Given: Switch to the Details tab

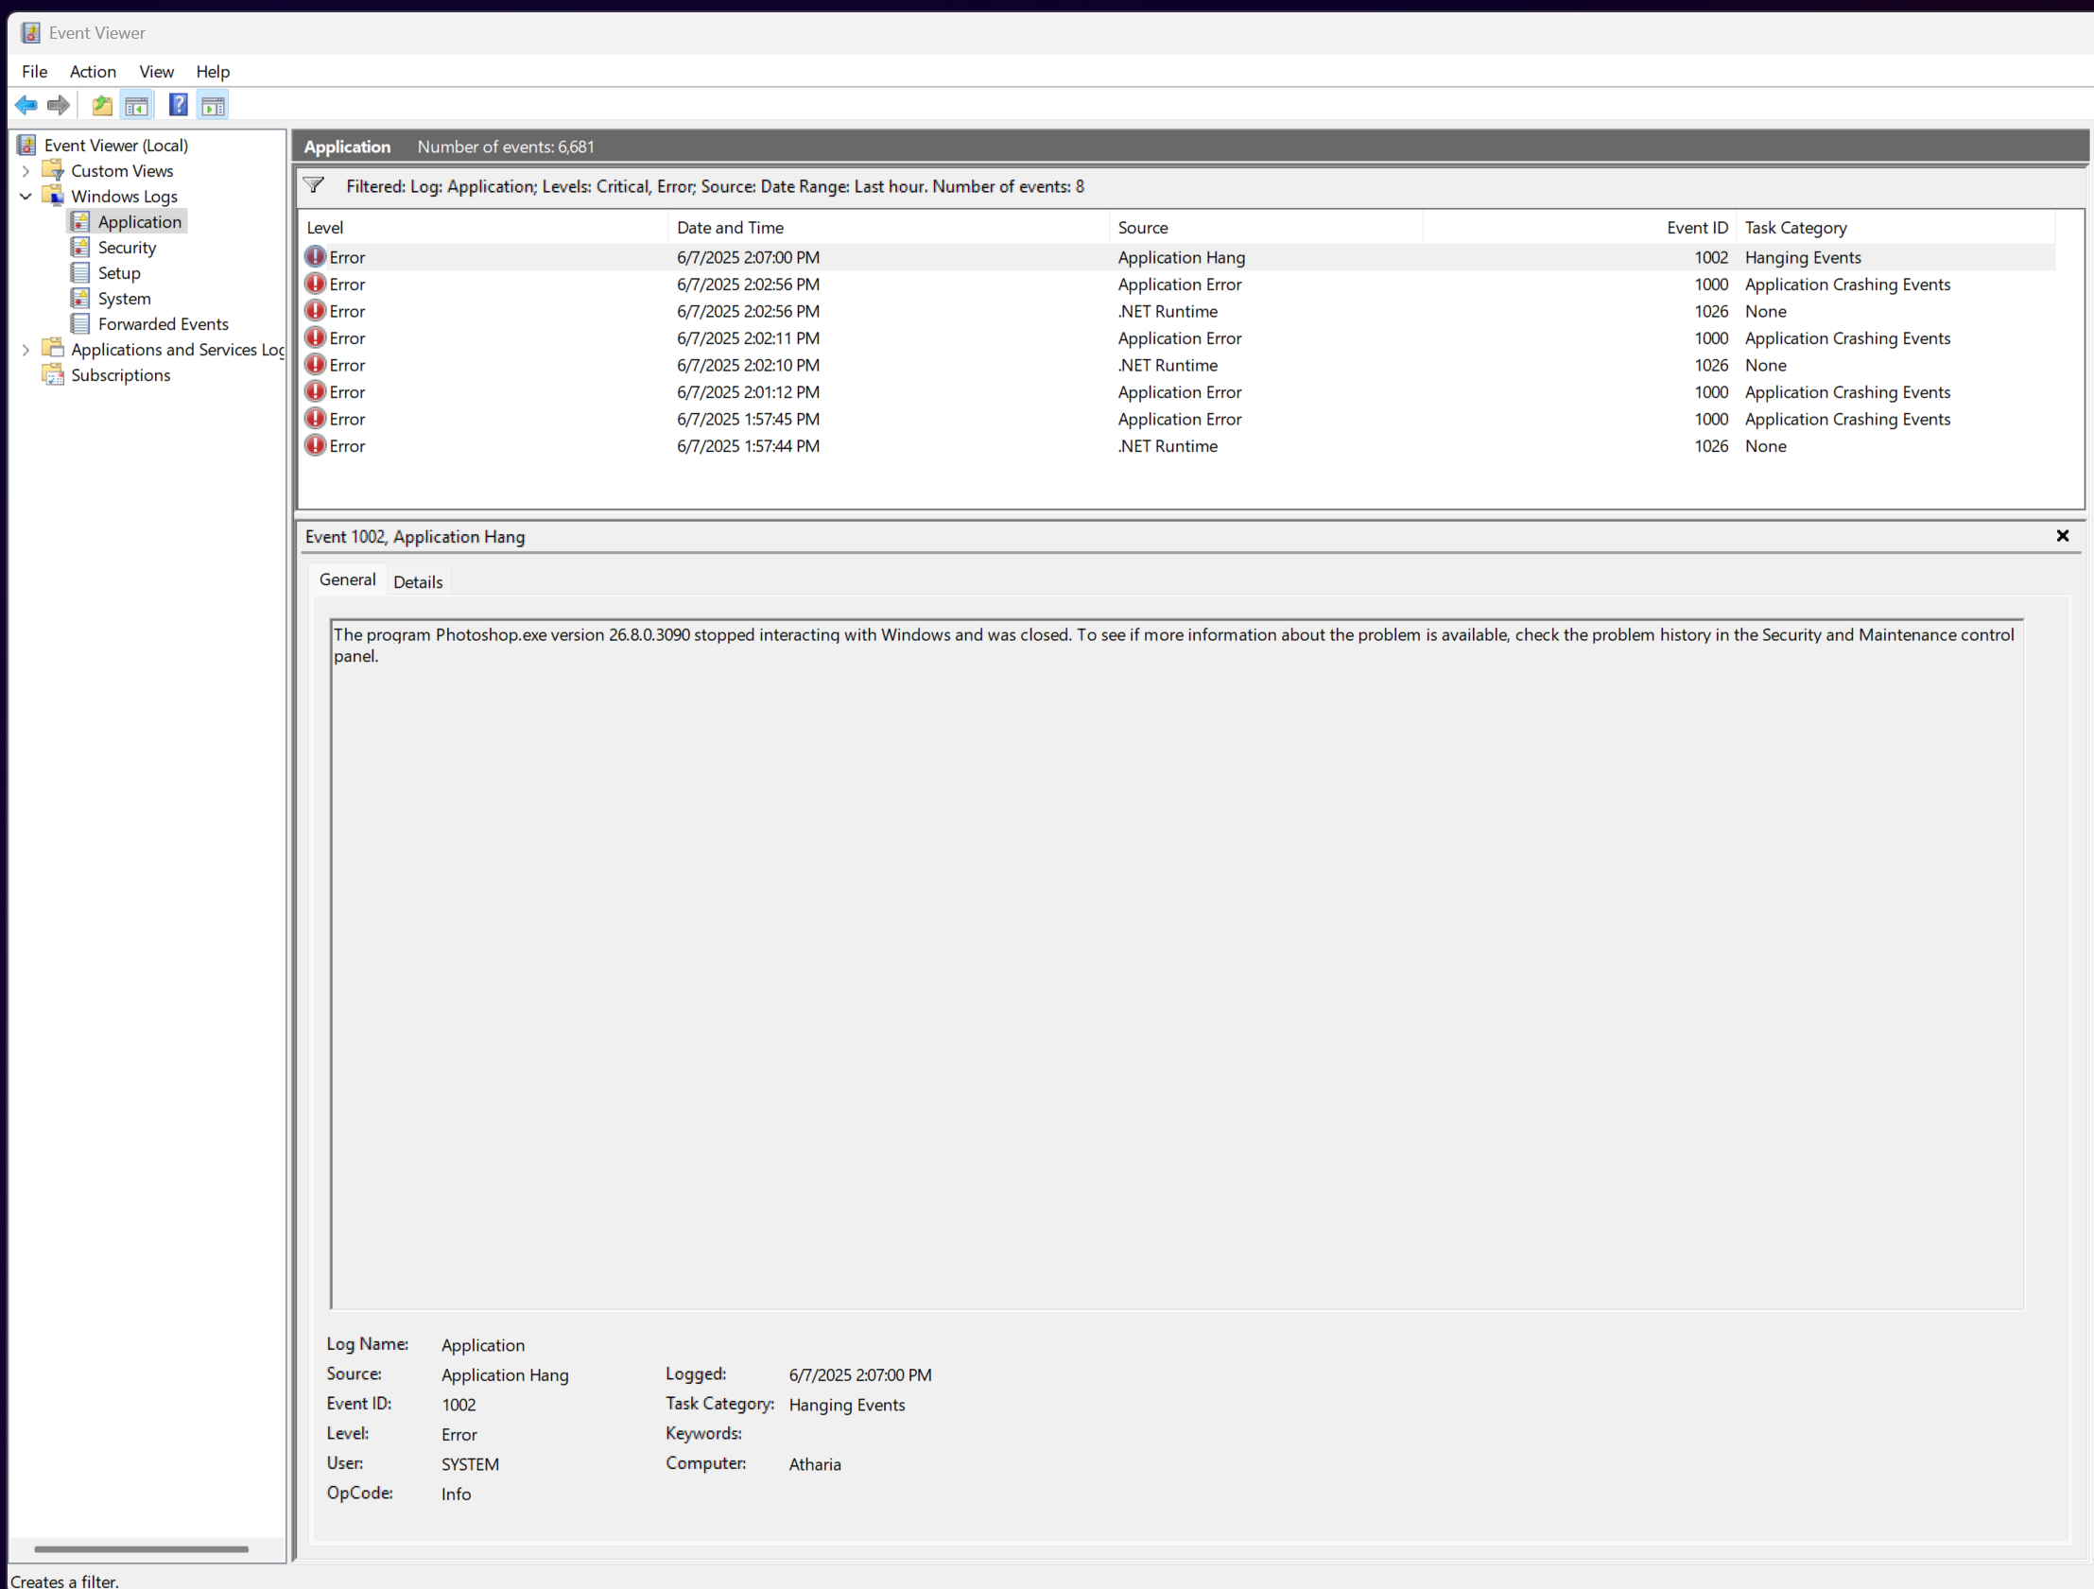Looking at the screenshot, I should tap(418, 581).
